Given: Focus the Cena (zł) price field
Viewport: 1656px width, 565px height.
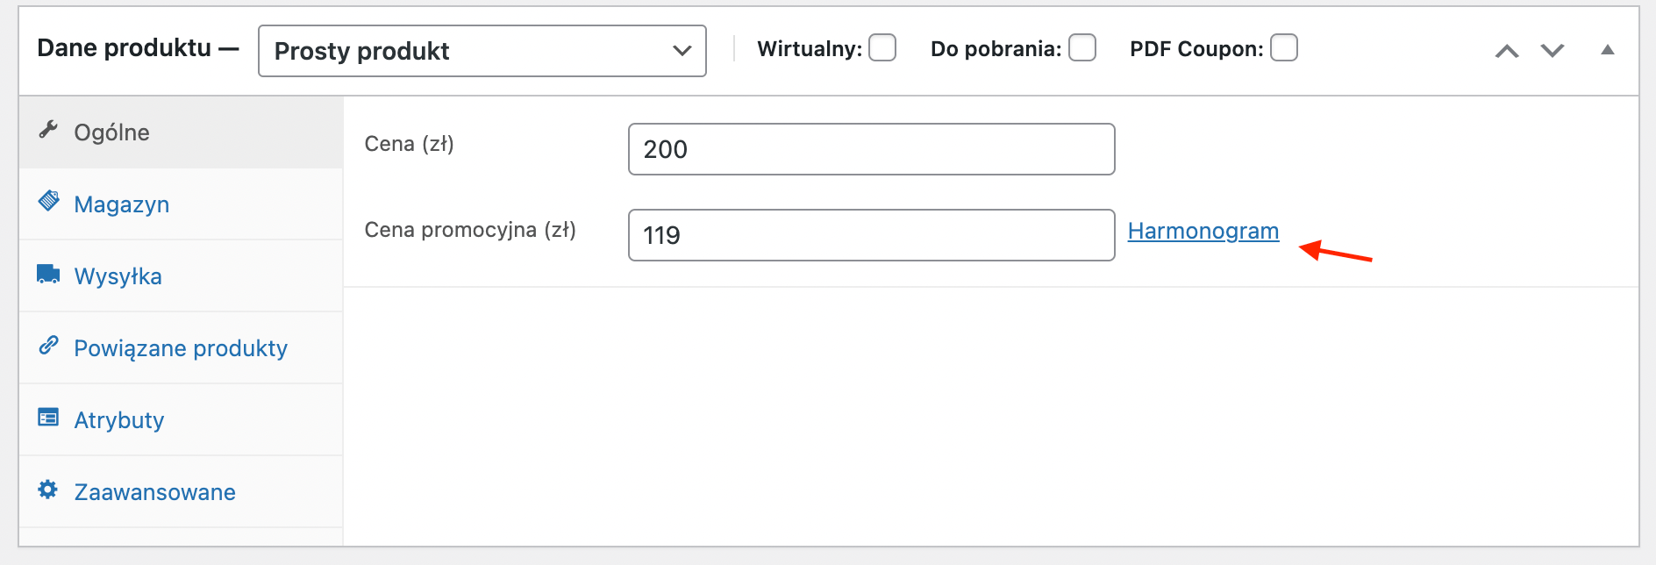Looking at the screenshot, I should [x=872, y=149].
